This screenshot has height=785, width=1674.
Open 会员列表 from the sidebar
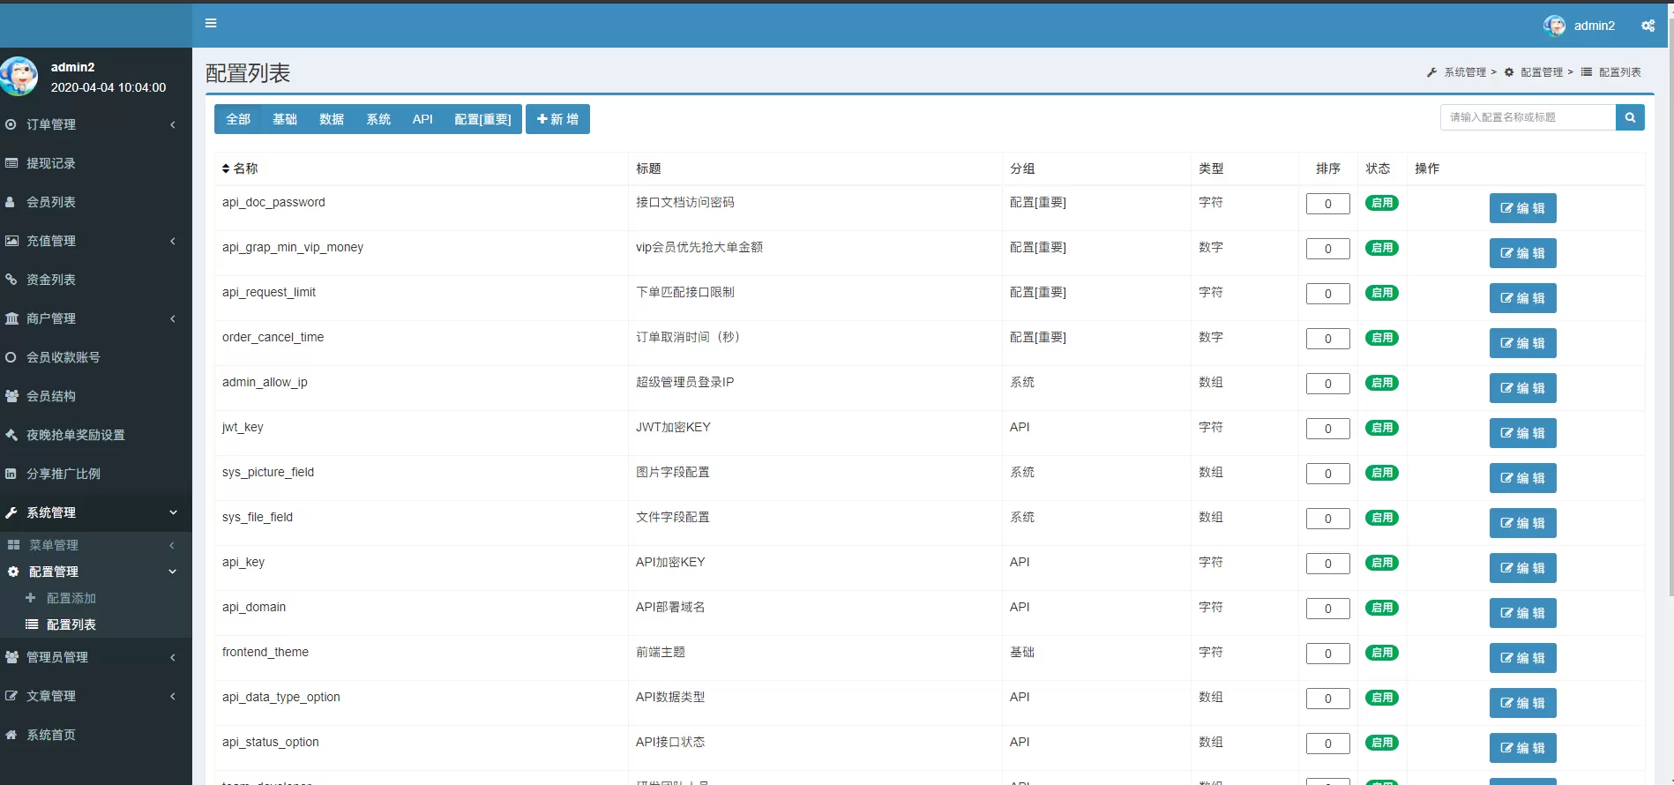coord(51,202)
